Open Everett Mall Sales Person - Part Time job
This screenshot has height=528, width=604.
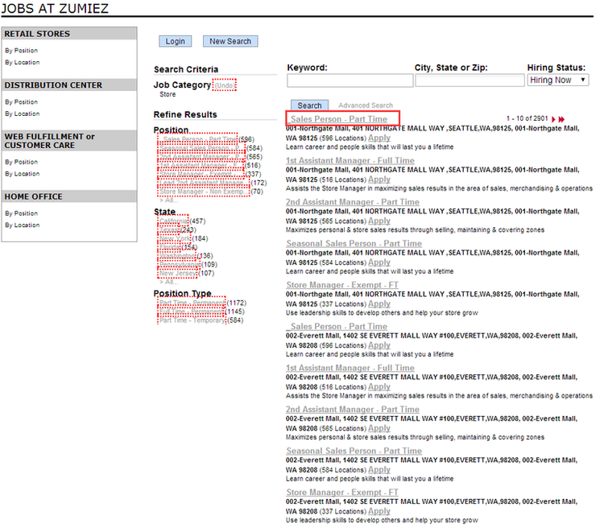337,327
